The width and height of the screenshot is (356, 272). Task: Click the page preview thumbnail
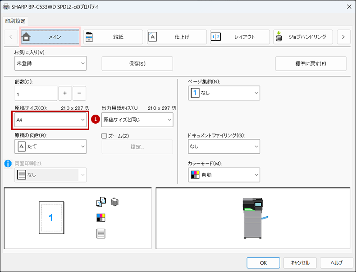(50, 217)
